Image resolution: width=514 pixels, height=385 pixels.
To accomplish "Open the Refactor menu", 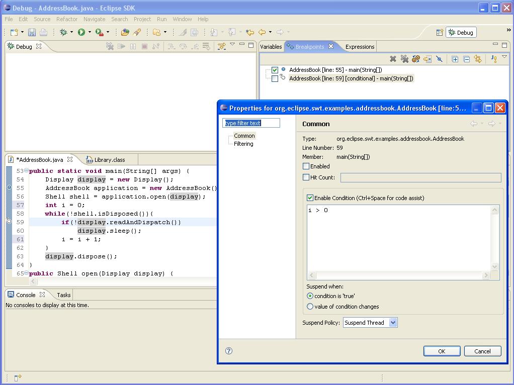I will click(x=67, y=19).
